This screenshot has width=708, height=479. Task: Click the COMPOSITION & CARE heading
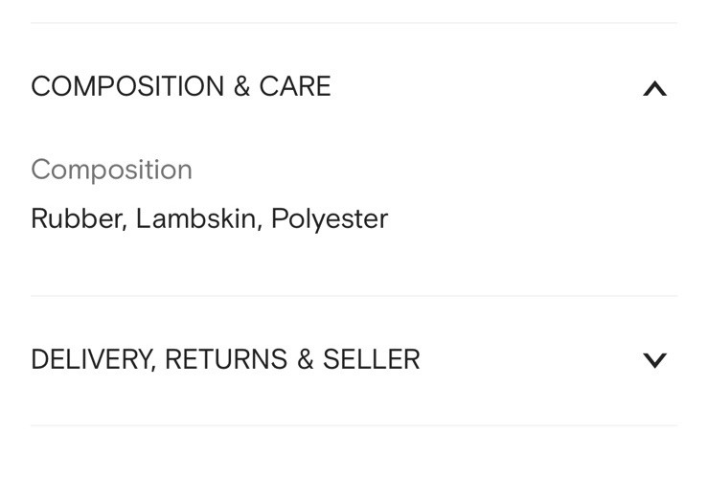pos(181,86)
